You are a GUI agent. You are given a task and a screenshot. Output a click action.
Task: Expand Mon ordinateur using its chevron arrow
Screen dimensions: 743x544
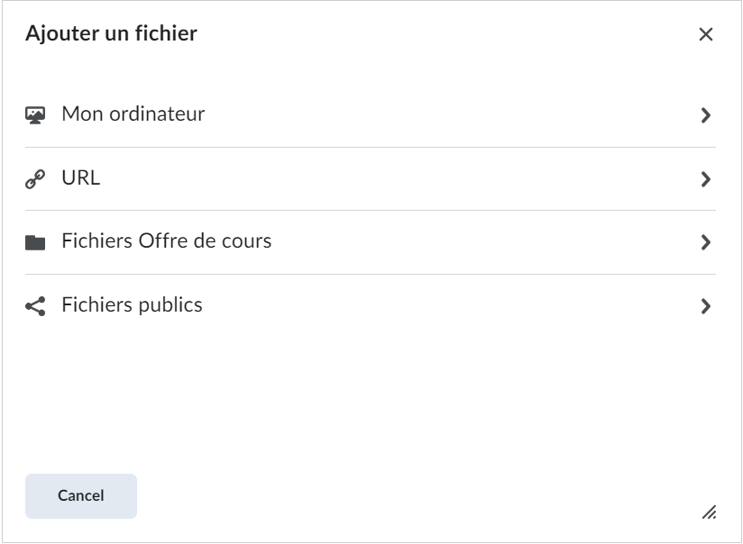coord(705,115)
